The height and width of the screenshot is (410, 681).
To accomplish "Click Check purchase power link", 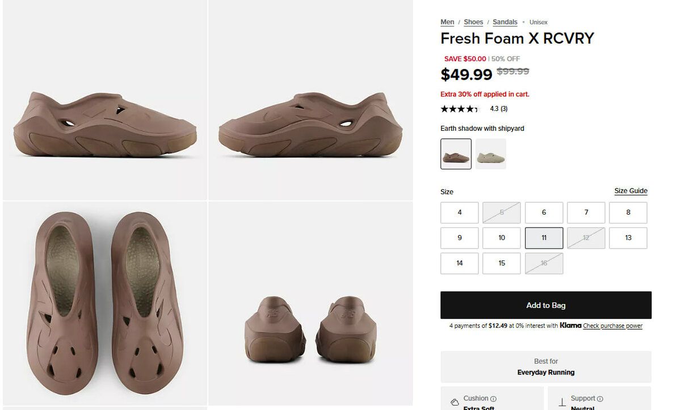I will point(612,326).
